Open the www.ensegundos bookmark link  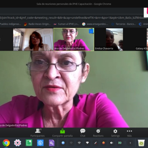pyautogui.click(x=95, y=24)
